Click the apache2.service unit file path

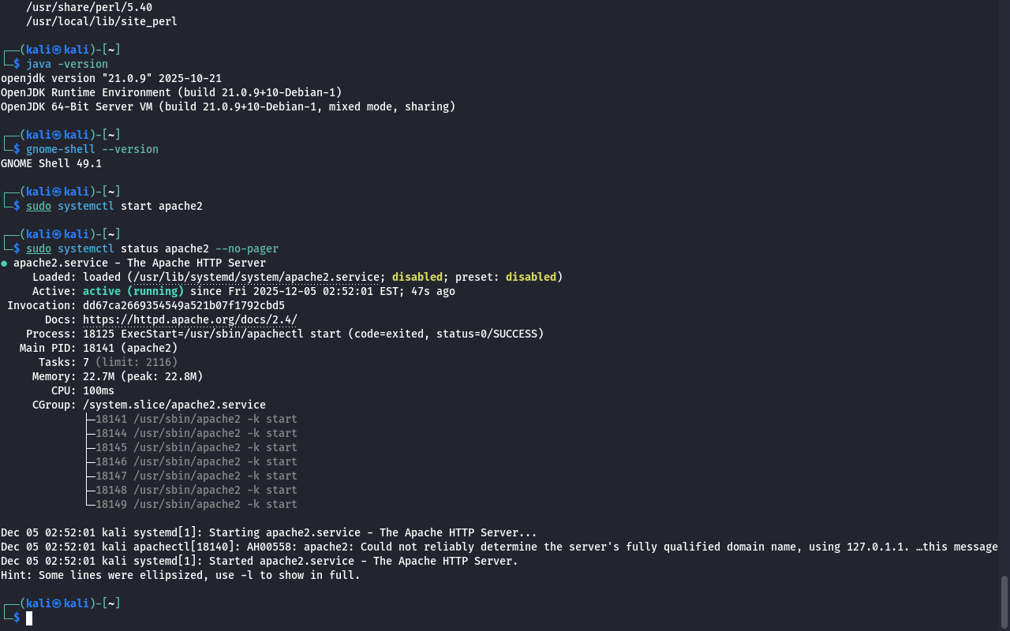click(258, 277)
